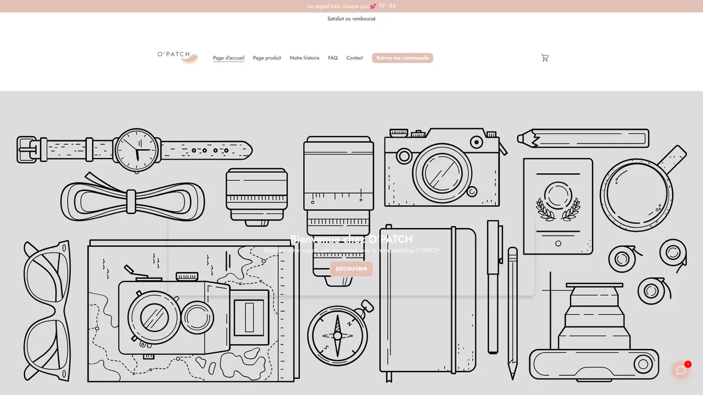Open Notre histoire in the navigation
Image resolution: width=703 pixels, height=395 pixels.
(304, 58)
